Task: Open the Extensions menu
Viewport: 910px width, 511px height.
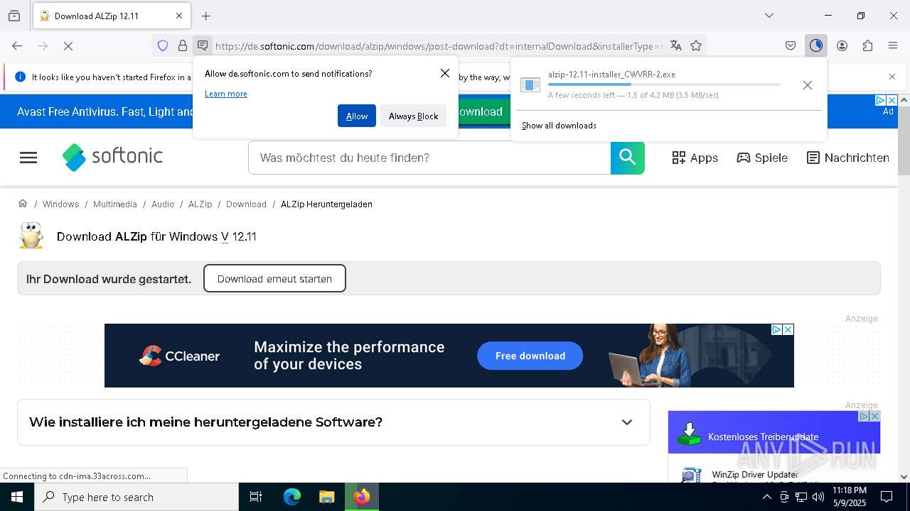Action: pos(867,46)
